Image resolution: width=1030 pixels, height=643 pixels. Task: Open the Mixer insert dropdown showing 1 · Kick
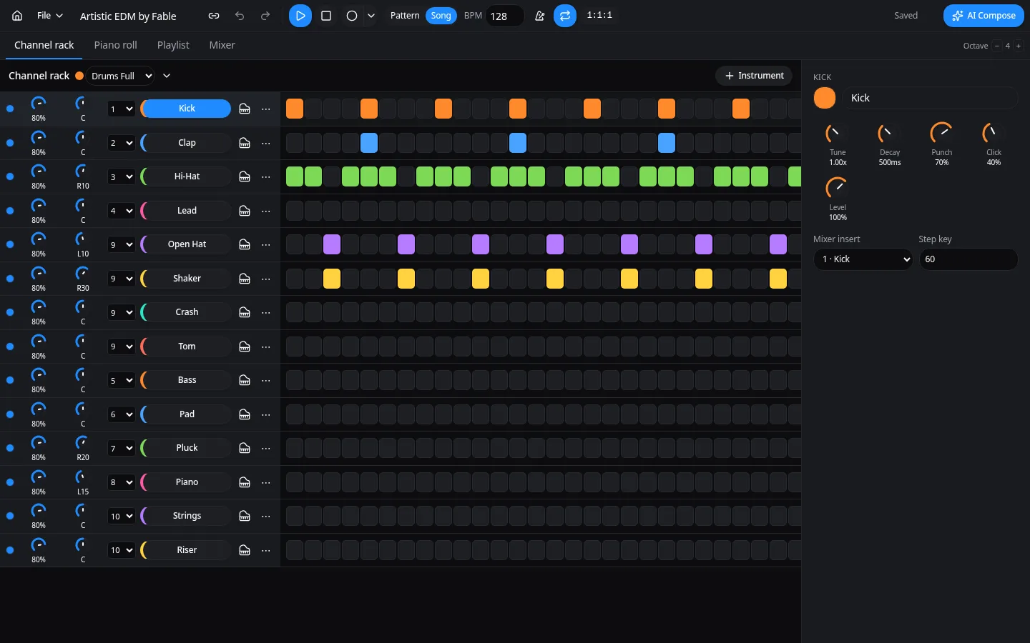coord(863,259)
